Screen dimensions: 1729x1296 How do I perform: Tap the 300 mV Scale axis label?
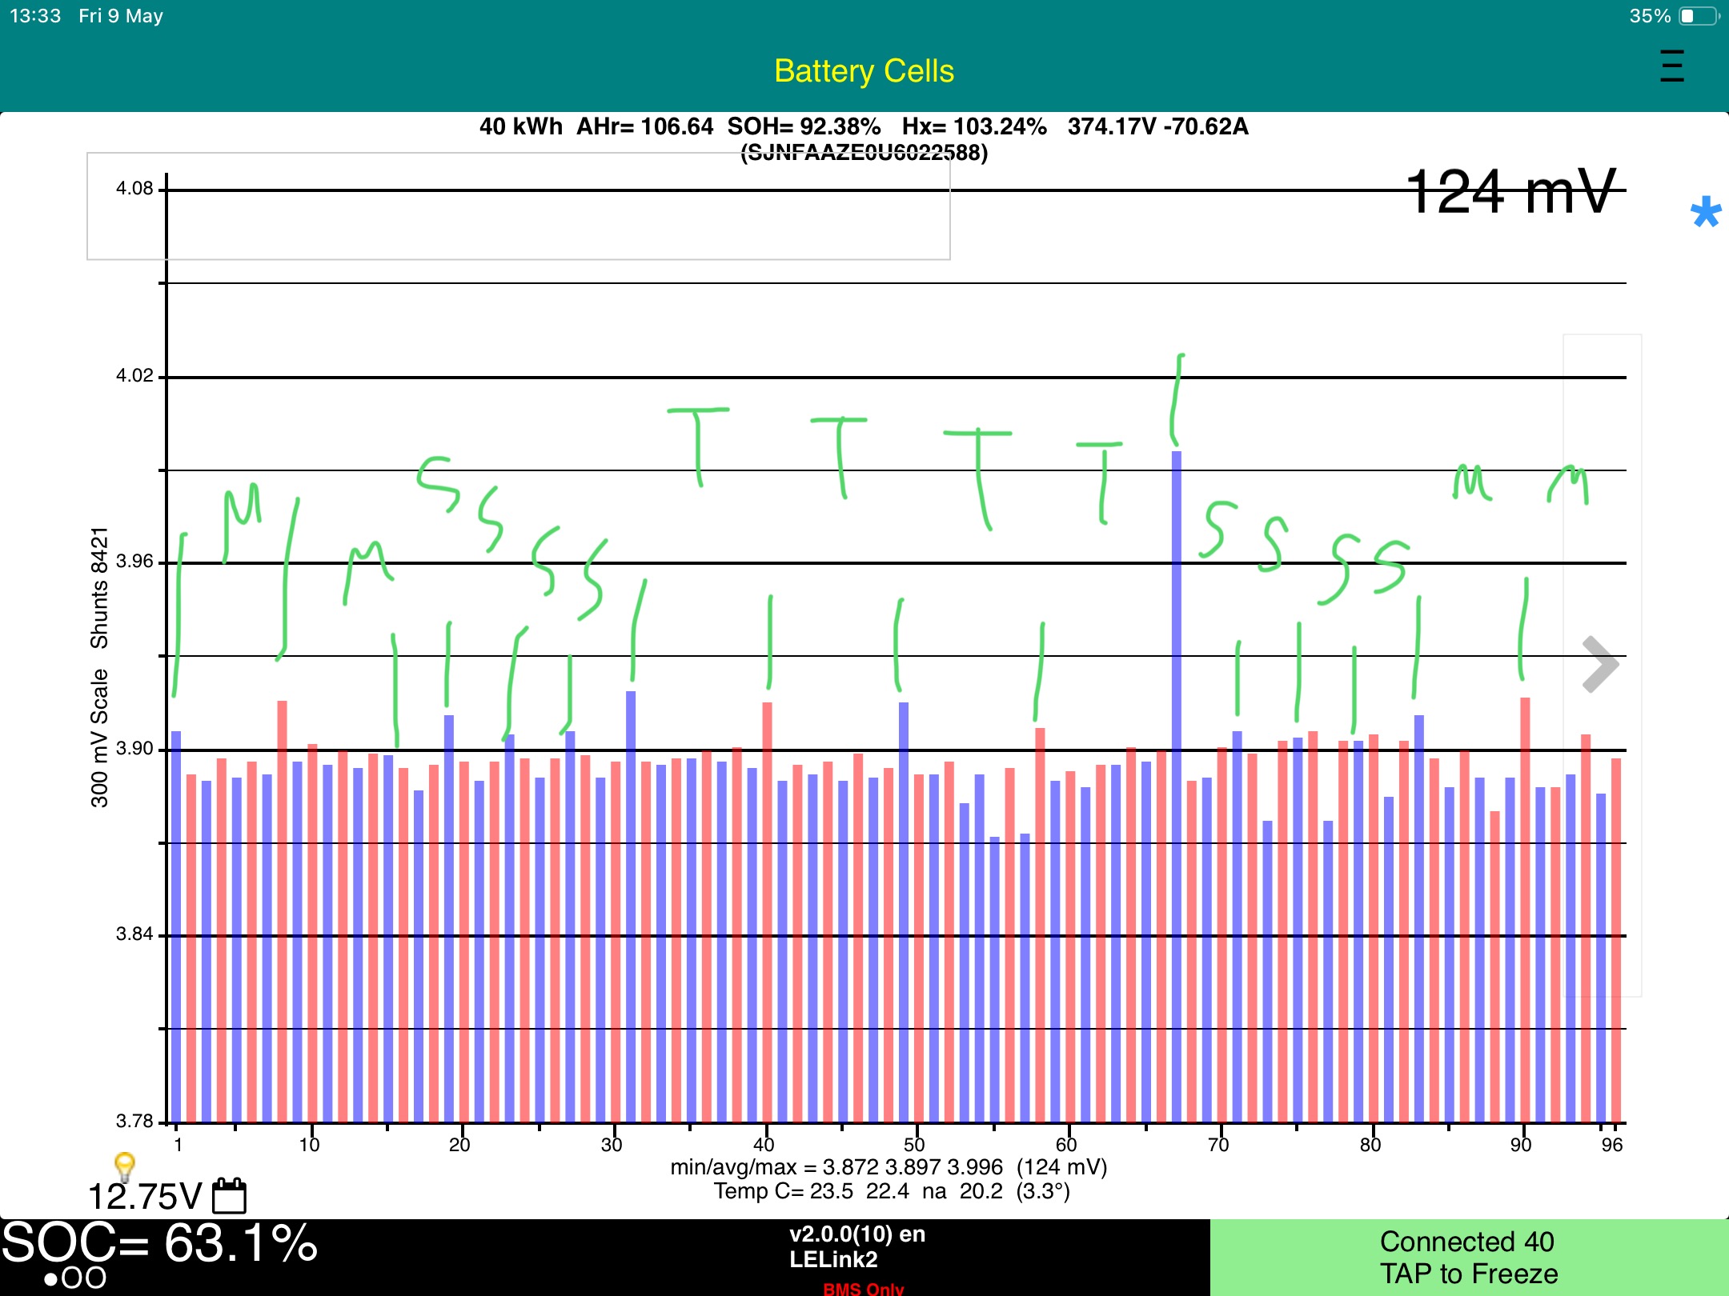pos(99,738)
